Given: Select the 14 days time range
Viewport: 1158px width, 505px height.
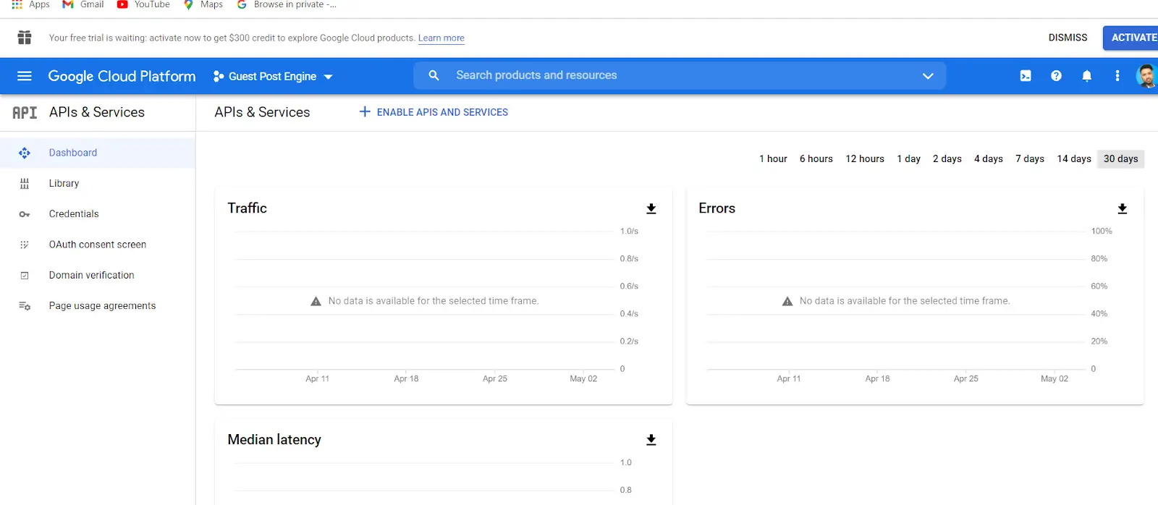Looking at the screenshot, I should pyautogui.click(x=1073, y=159).
